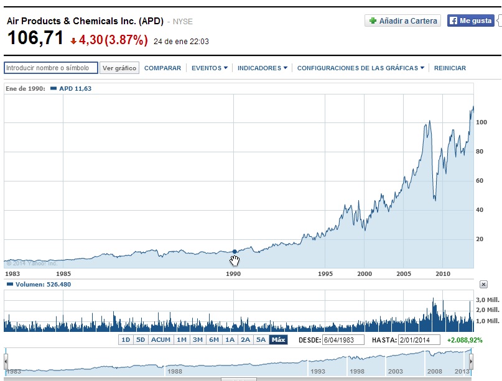Viewport: 502px width, 381px height.
Task: Select the 1M time range
Action: pyautogui.click(x=182, y=340)
